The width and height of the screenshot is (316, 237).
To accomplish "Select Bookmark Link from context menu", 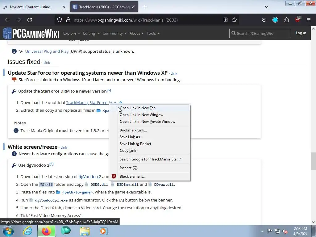I will 150,130.
